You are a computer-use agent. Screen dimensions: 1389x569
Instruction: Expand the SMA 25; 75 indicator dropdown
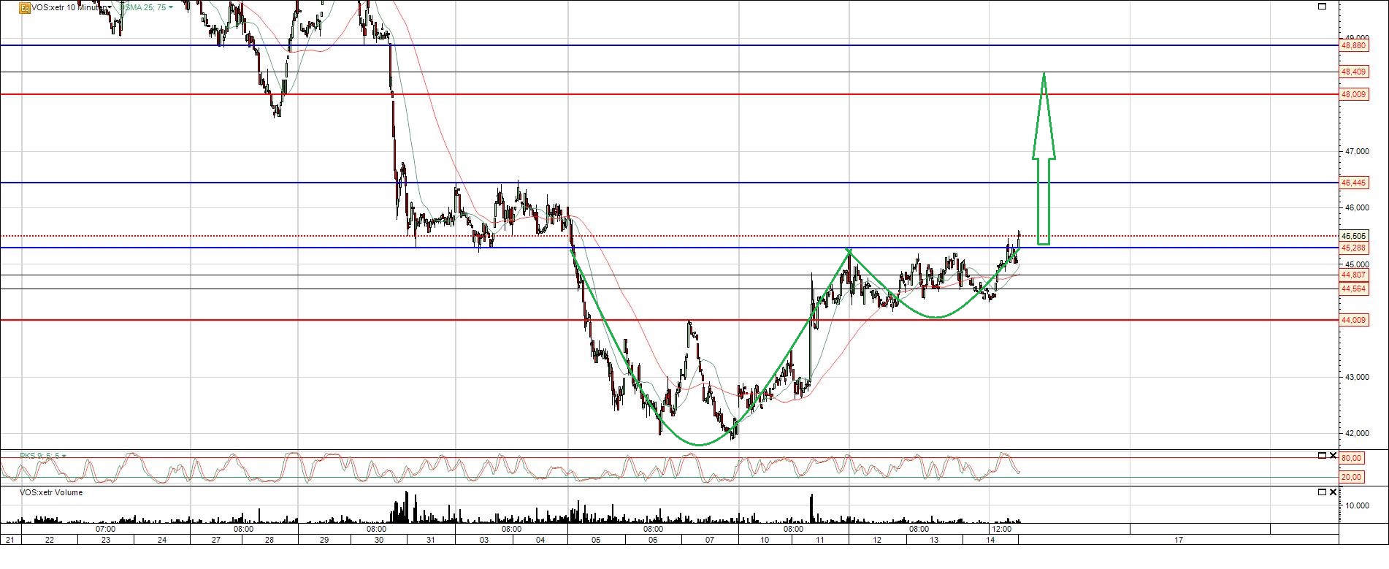tap(171, 7)
